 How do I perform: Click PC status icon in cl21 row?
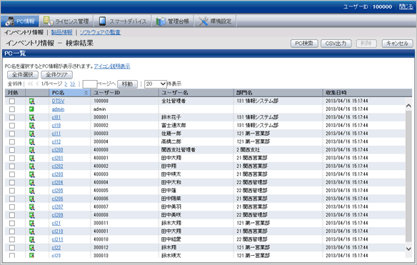coord(32,224)
